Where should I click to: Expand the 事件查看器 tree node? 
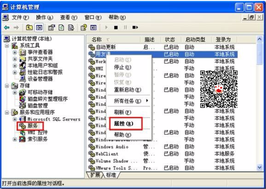click(x=15, y=52)
